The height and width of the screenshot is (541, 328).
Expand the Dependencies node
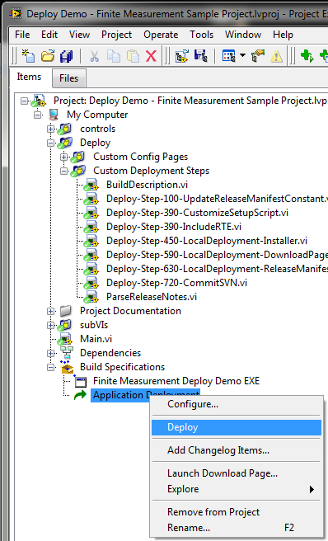click(x=51, y=353)
